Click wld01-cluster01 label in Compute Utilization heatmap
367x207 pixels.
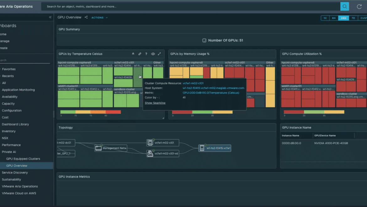tap(291, 86)
